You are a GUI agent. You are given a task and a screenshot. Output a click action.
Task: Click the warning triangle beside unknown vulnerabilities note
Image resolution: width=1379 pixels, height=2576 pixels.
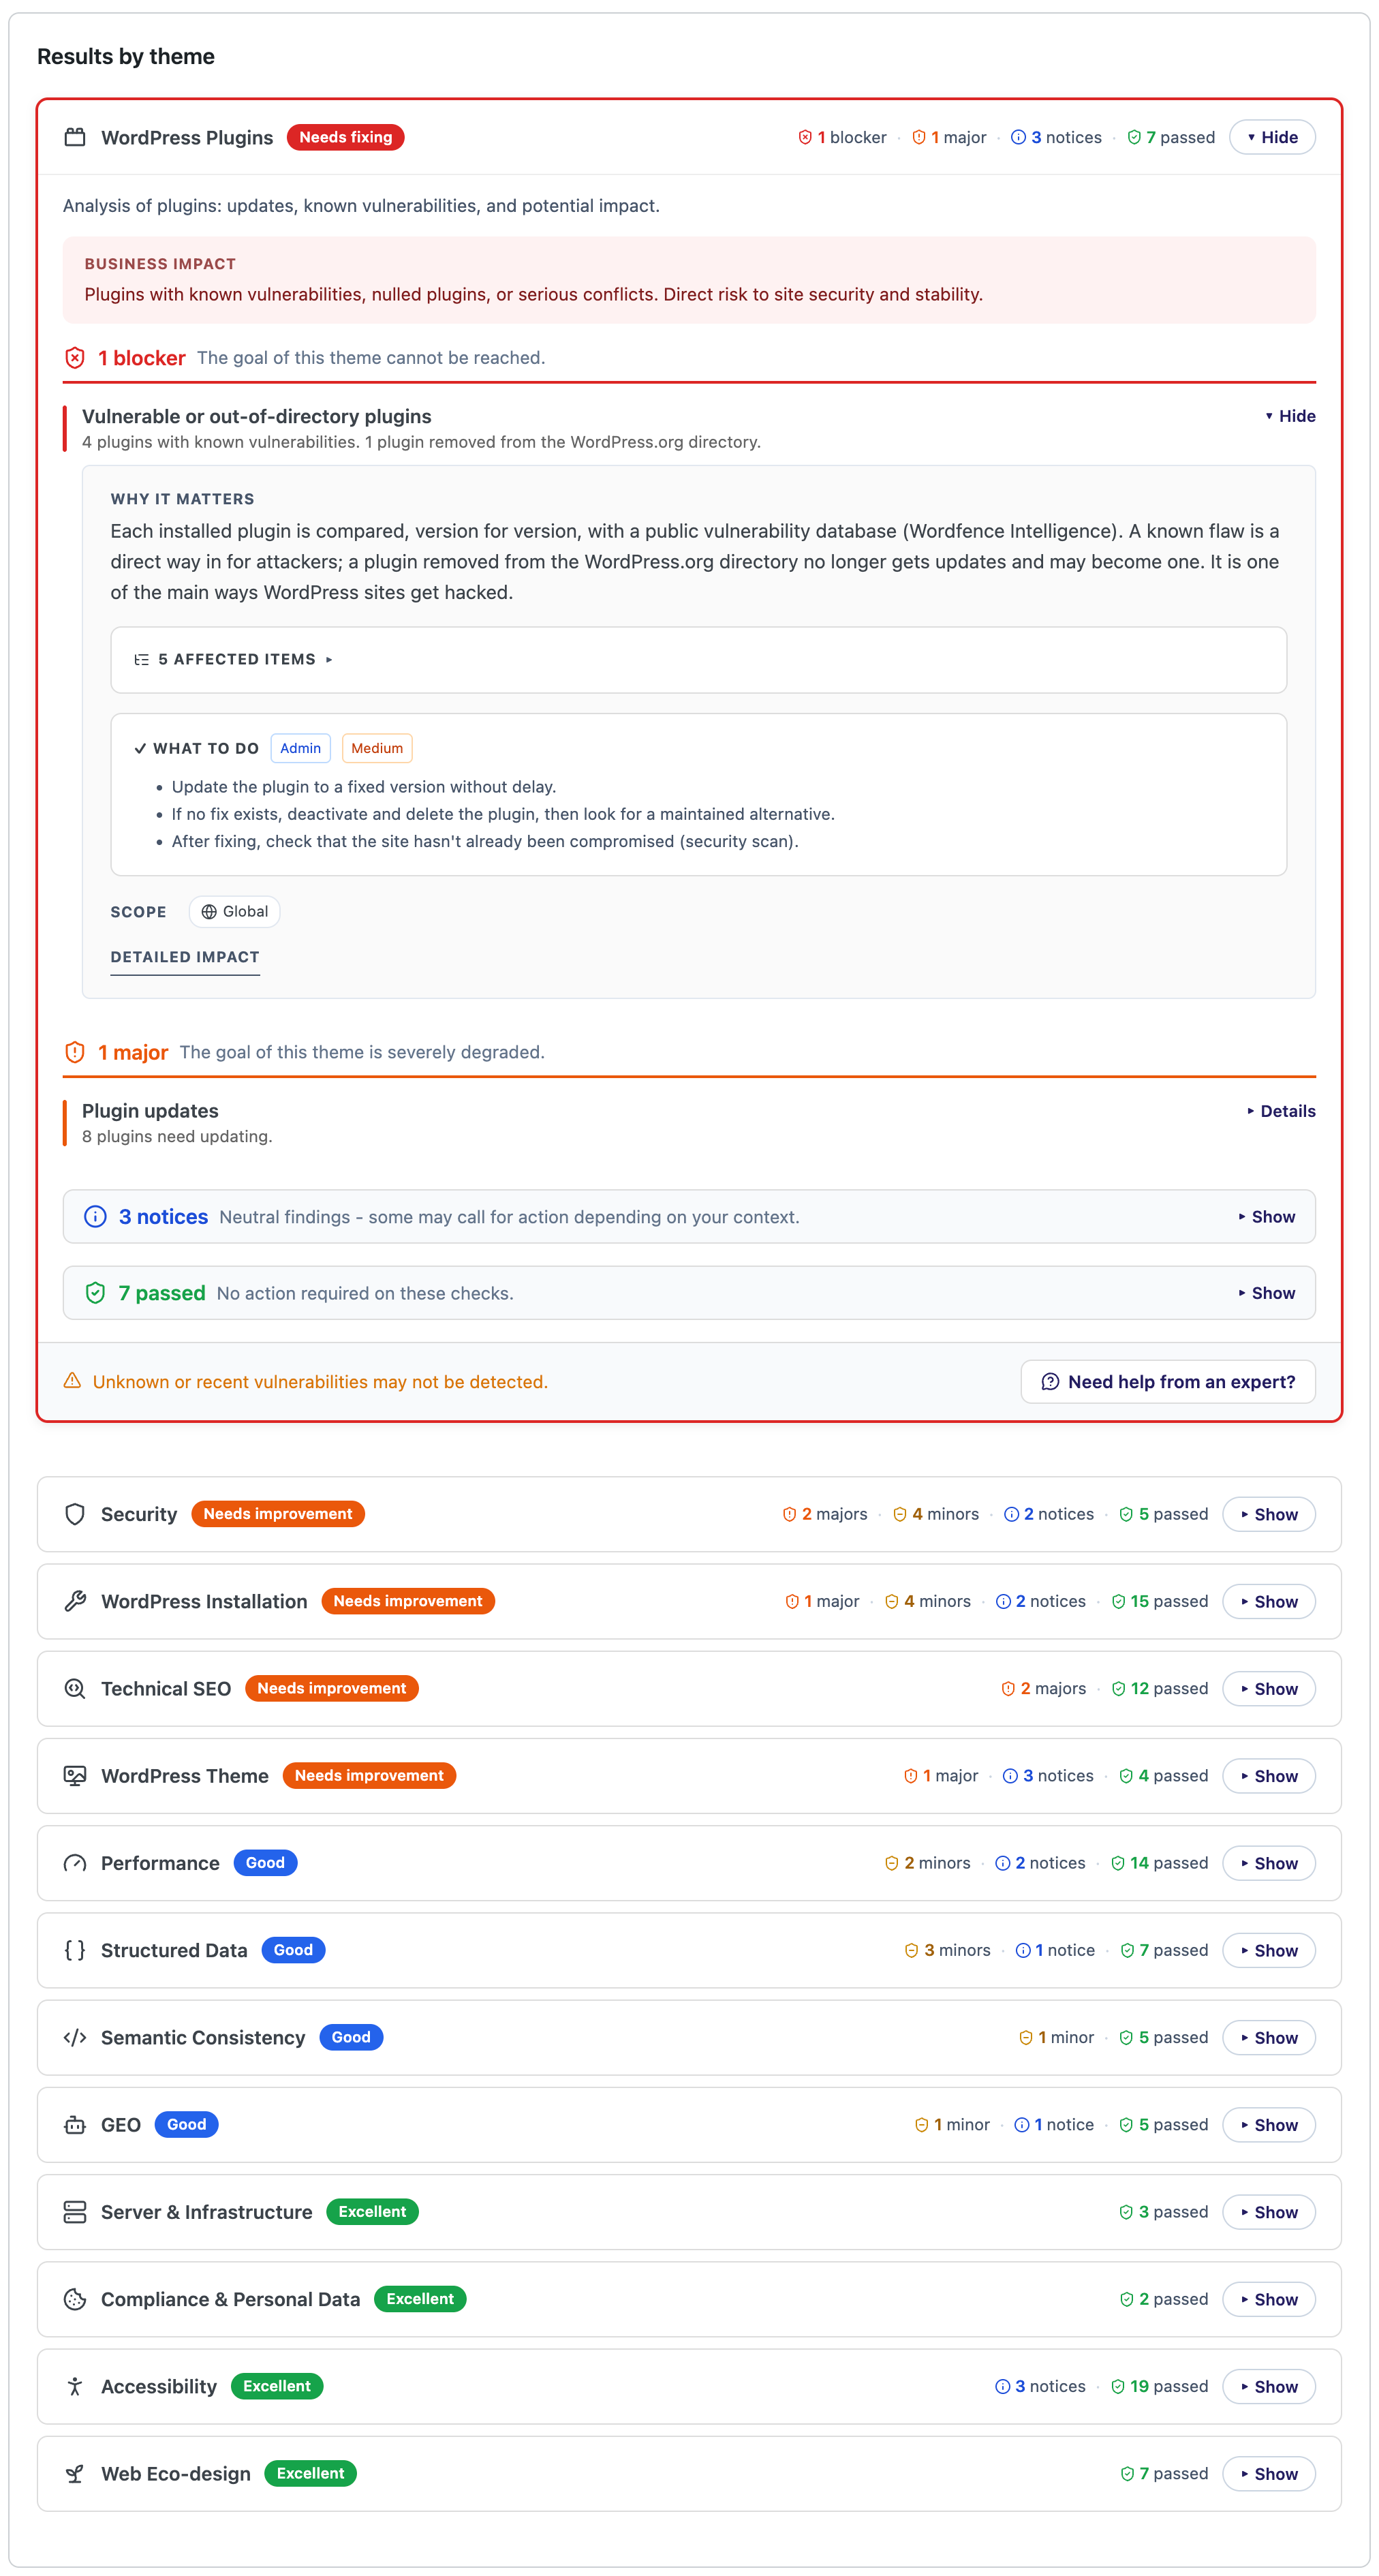[x=72, y=1381]
